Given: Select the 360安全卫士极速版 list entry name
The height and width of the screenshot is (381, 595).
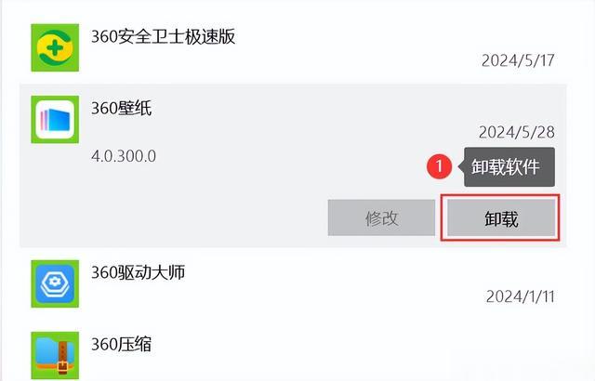Looking at the screenshot, I should click(x=164, y=37).
